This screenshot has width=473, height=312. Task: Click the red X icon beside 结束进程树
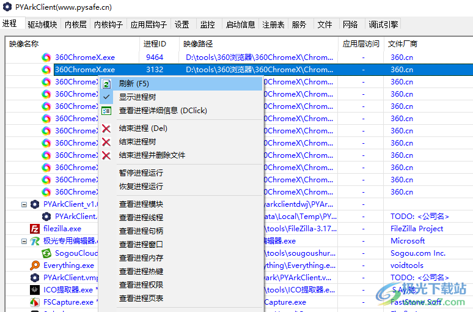(106, 142)
